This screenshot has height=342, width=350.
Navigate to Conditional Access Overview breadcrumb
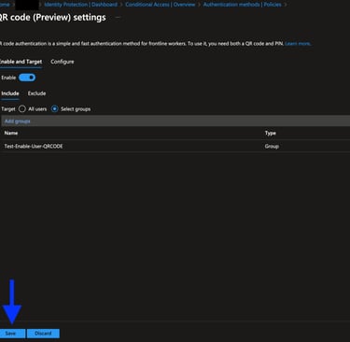coord(161,5)
